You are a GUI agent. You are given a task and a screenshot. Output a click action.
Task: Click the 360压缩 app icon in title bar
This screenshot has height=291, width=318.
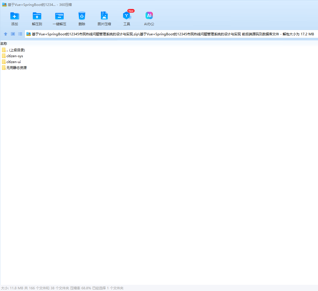pos(4,5)
